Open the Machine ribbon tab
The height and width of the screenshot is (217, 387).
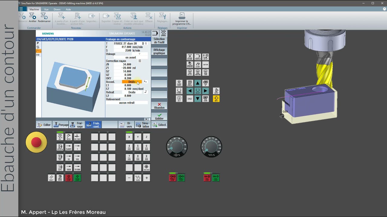coord(34,9)
